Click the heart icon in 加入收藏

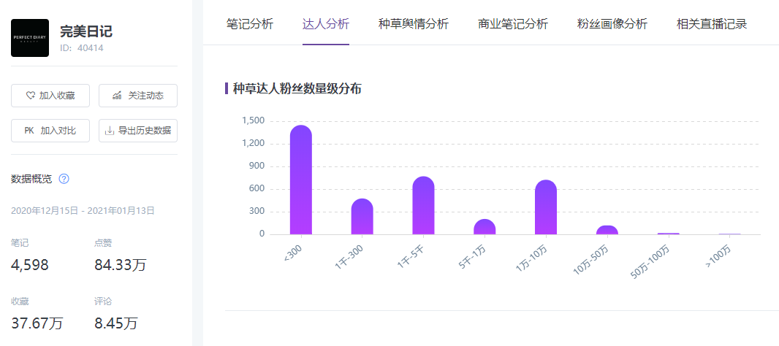click(x=30, y=96)
